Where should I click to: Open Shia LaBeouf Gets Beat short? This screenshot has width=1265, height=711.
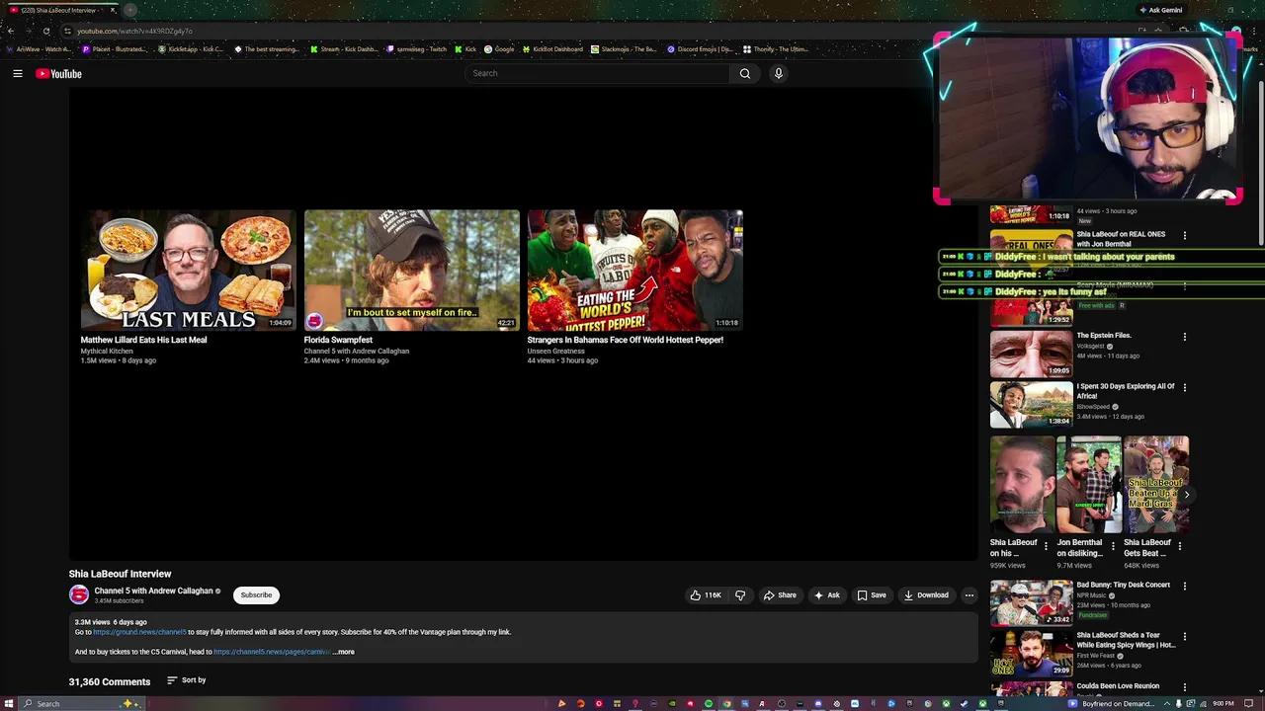1155,485
